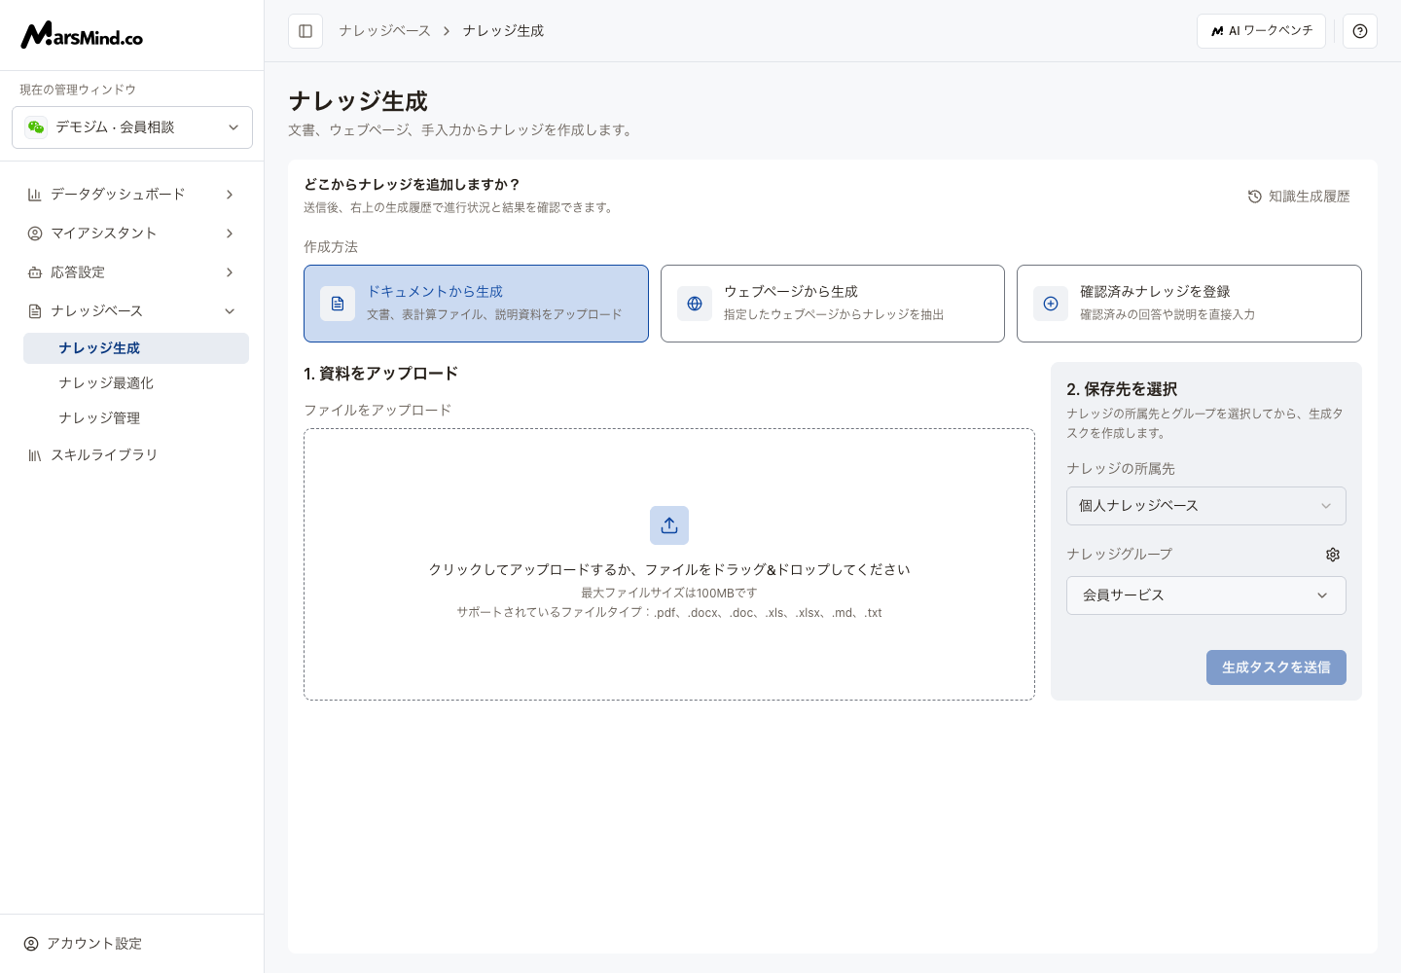1401x973 pixels.
Task: Click 生成タスクを送信 button
Action: click(1276, 667)
